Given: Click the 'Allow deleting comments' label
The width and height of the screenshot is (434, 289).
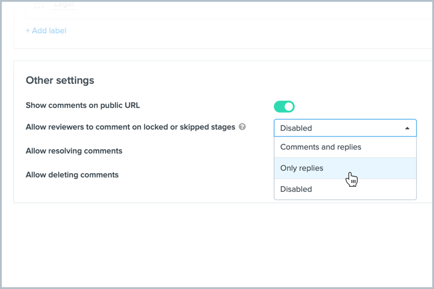Looking at the screenshot, I should [72, 175].
